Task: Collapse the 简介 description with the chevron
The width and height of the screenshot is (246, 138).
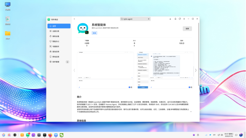Action: click(x=191, y=112)
